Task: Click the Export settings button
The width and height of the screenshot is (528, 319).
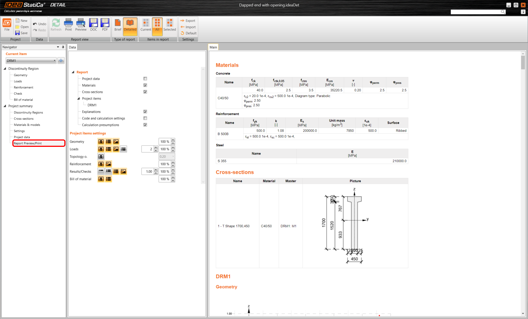Action: tap(188, 21)
